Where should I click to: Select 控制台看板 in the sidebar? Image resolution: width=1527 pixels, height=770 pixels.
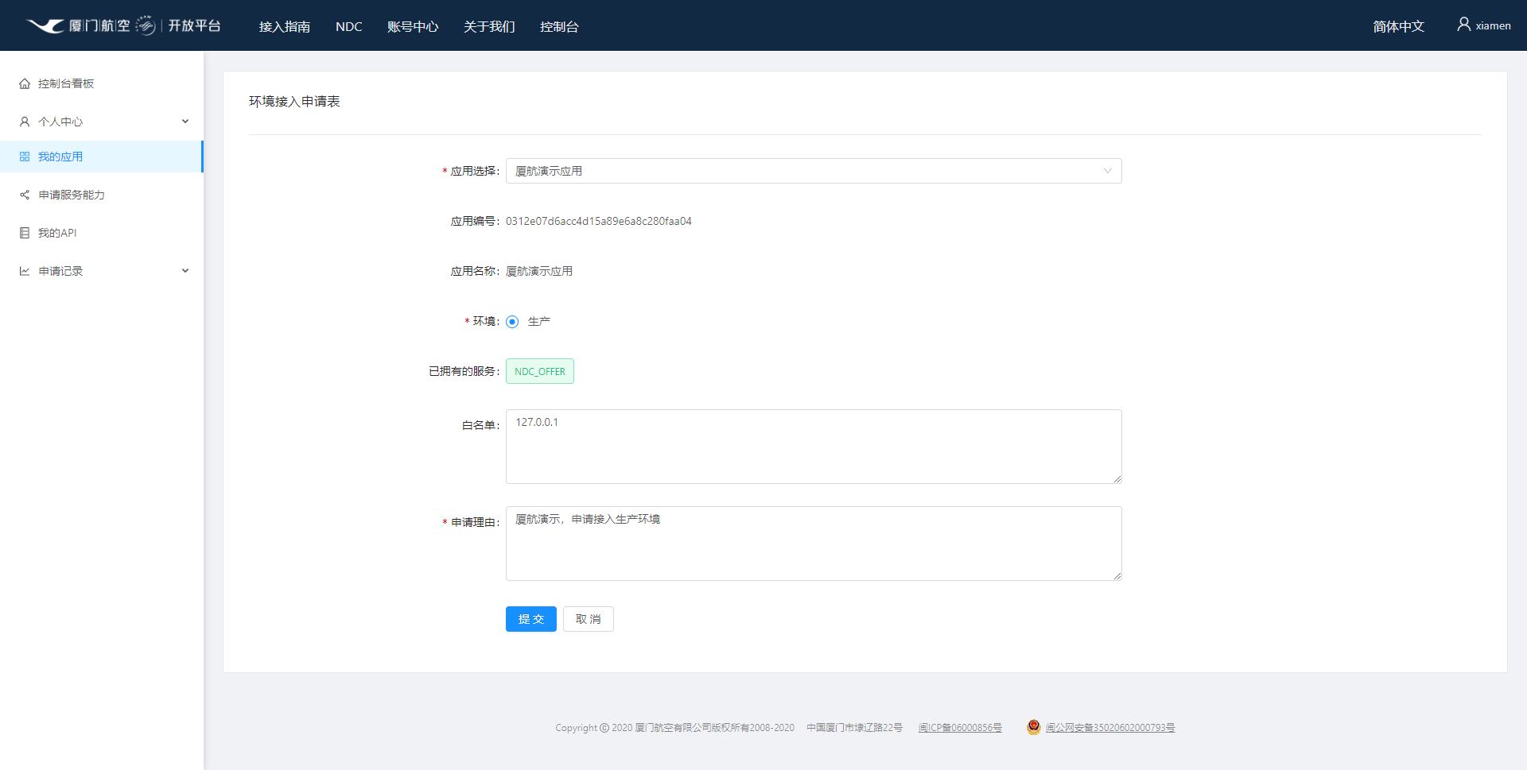(102, 83)
